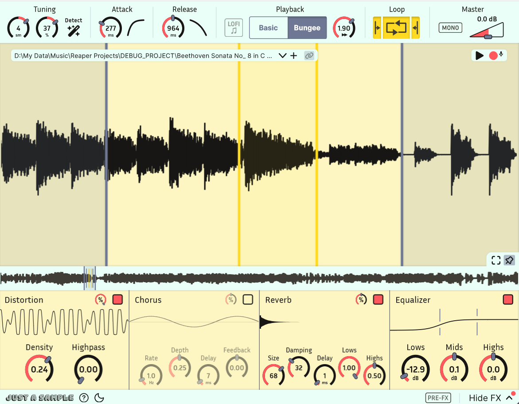
Task: Click the Detect pitch magic wand icon
Action: click(x=74, y=31)
